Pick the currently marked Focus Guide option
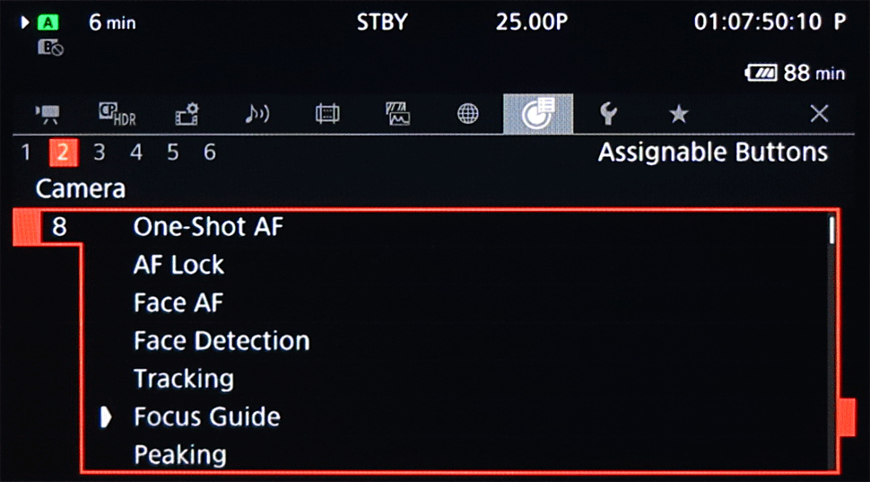The image size is (870, 482). pos(207,417)
